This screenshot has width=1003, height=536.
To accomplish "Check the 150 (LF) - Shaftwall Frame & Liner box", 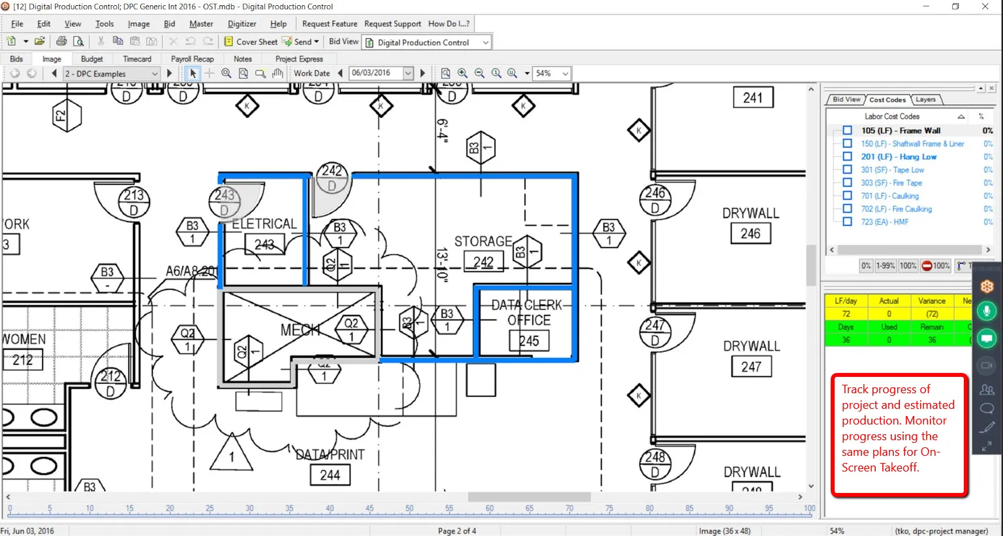I will [847, 143].
